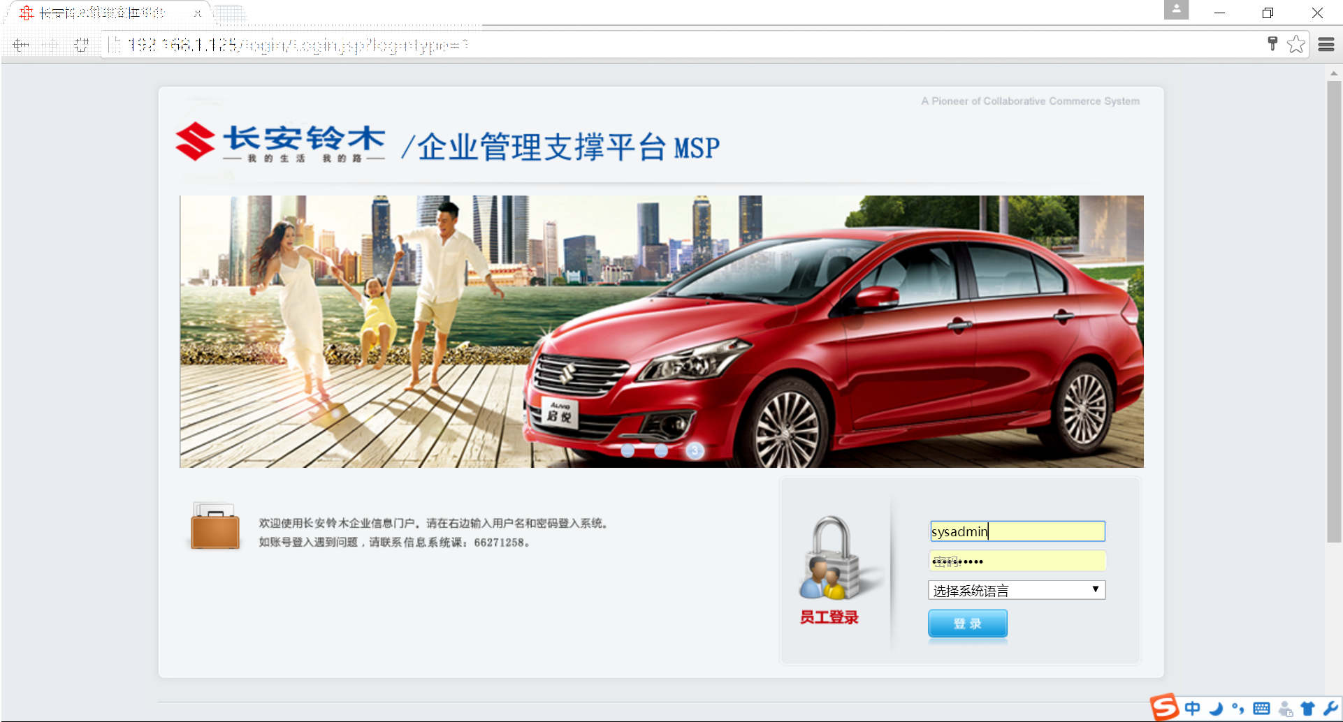Viewport: 1343px width, 722px height.
Task: Toggle the Chinese/English input mode icon
Action: [1192, 708]
